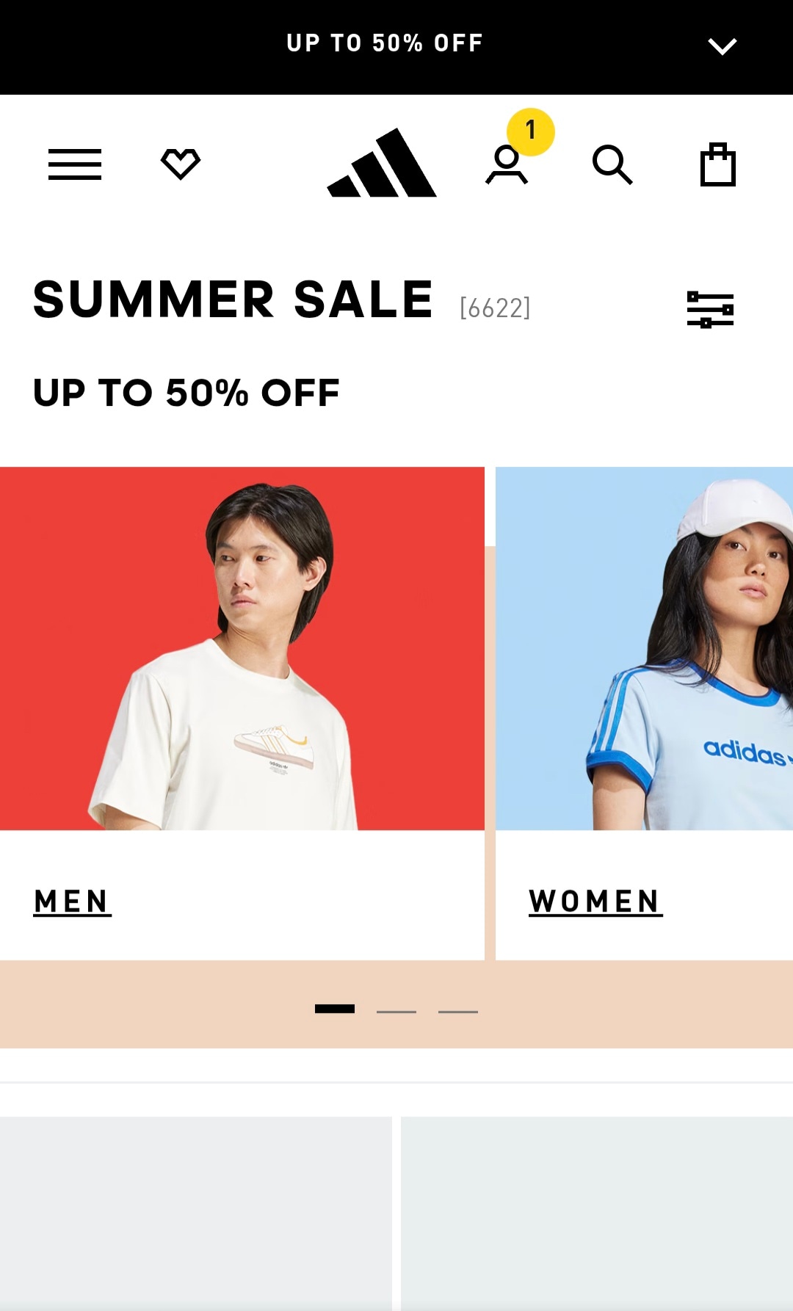Viewport: 793px width, 1311px height.
Task: Open the shopping bag icon
Action: [718, 164]
